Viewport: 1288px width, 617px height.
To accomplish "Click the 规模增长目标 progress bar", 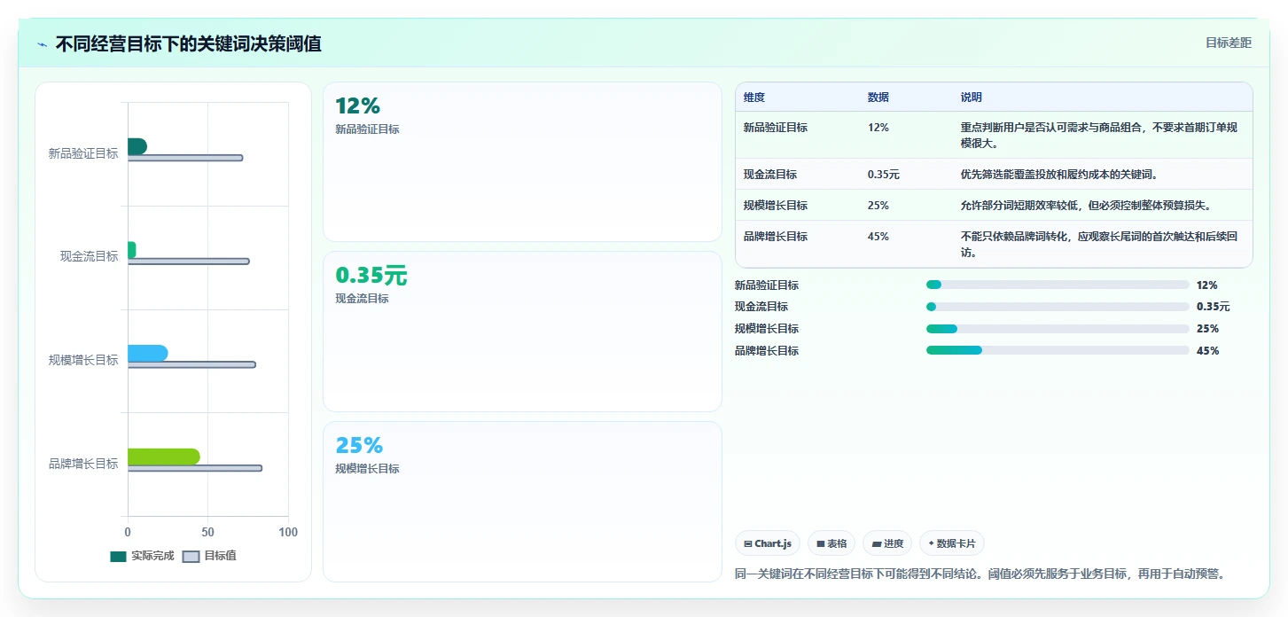I will pyautogui.click(x=1058, y=328).
